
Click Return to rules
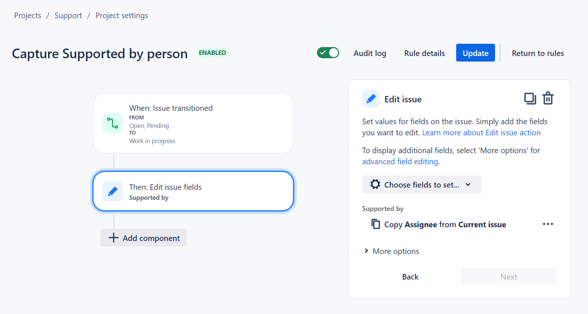tap(537, 53)
